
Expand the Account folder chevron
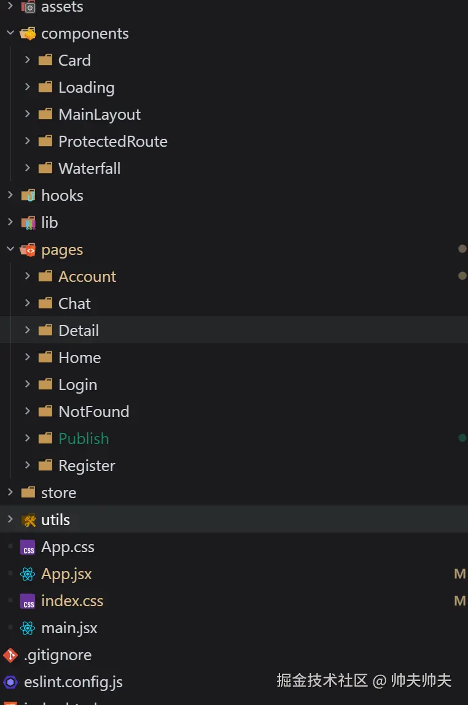tap(28, 276)
